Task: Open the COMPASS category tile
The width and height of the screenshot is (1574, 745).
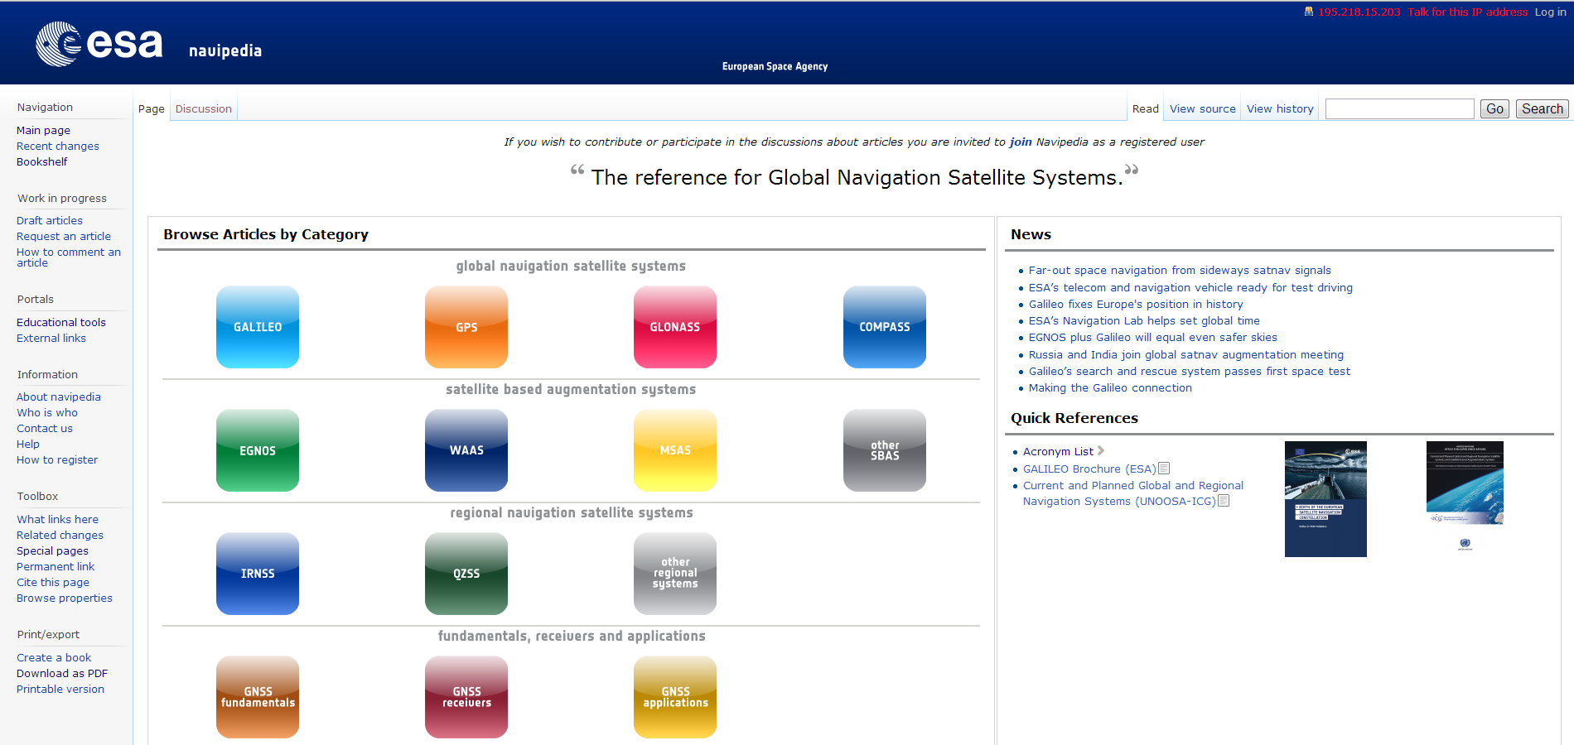Action: [885, 327]
